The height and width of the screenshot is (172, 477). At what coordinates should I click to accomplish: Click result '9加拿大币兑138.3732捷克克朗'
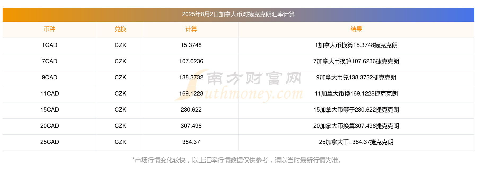356,78
